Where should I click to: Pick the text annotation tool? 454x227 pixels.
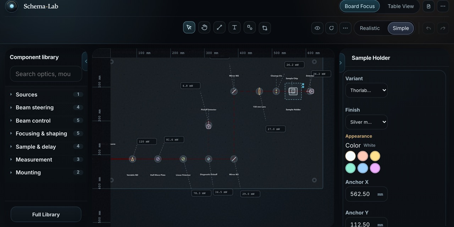pyautogui.click(x=234, y=28)
